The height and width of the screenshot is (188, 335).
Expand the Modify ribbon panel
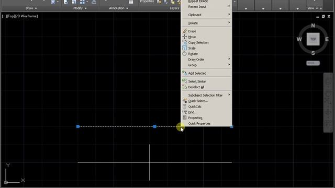coord(80,8)
